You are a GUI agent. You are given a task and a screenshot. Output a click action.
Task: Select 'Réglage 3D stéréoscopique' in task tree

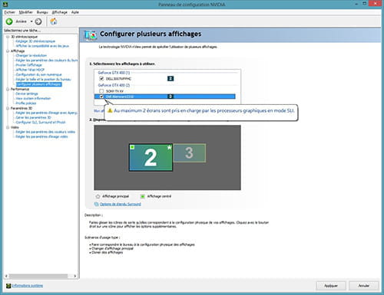tap(35, 41)
